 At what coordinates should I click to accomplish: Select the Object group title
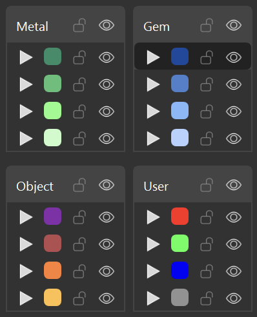pos(35,186)
